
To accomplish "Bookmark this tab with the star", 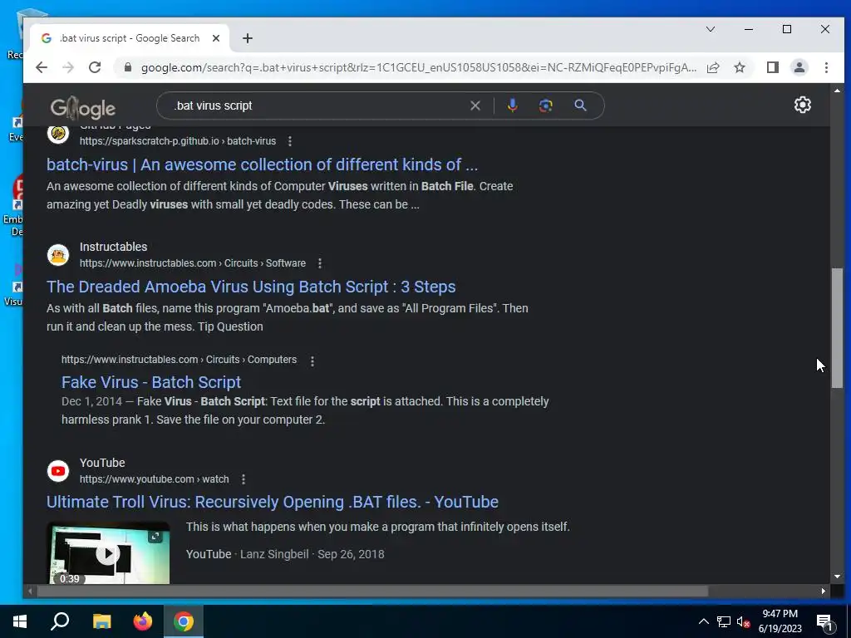I will [x=739, y=67].
